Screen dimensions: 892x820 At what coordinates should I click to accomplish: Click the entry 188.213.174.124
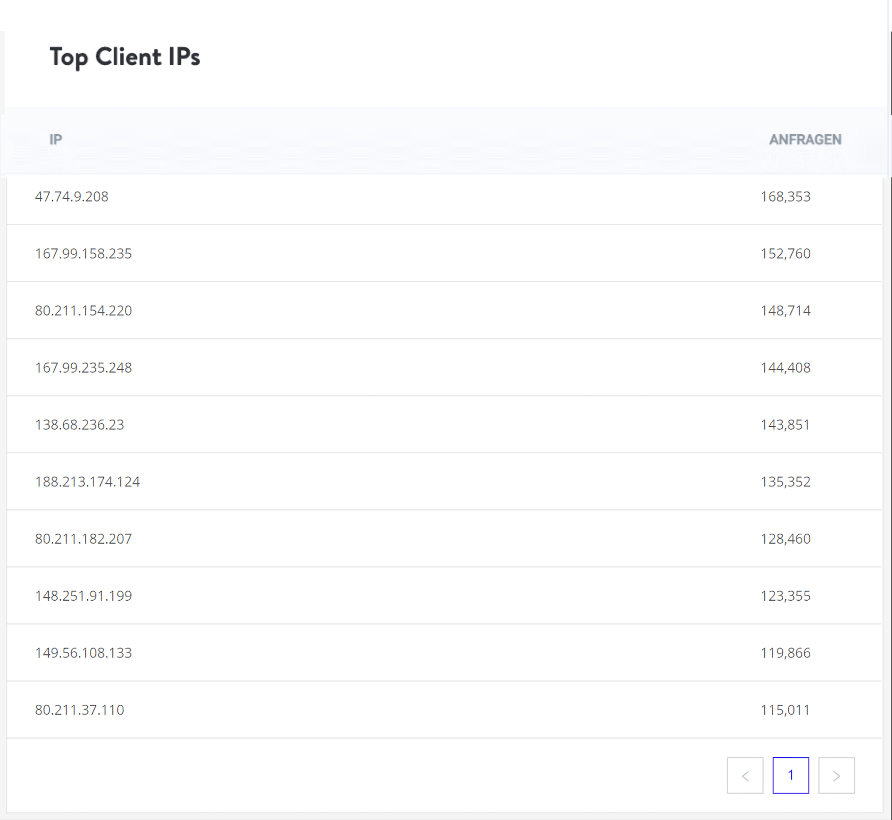(x=88, y=481)
